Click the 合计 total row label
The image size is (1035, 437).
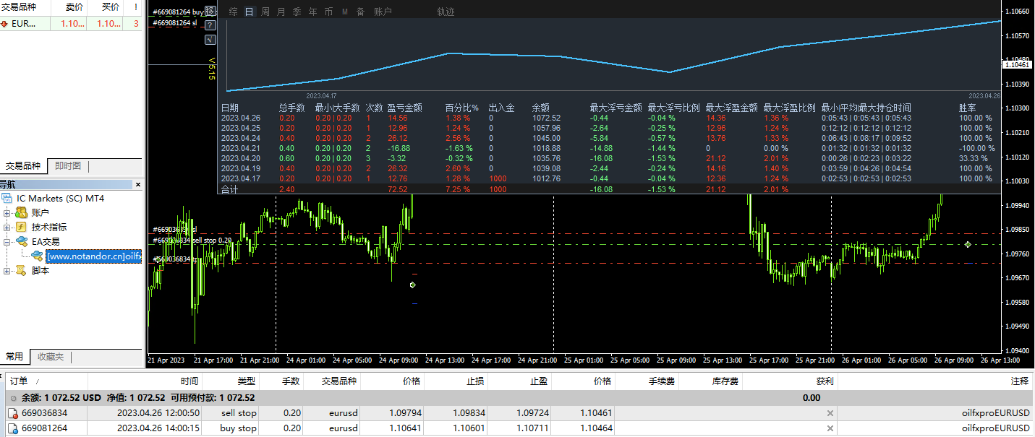click(229, 189)
